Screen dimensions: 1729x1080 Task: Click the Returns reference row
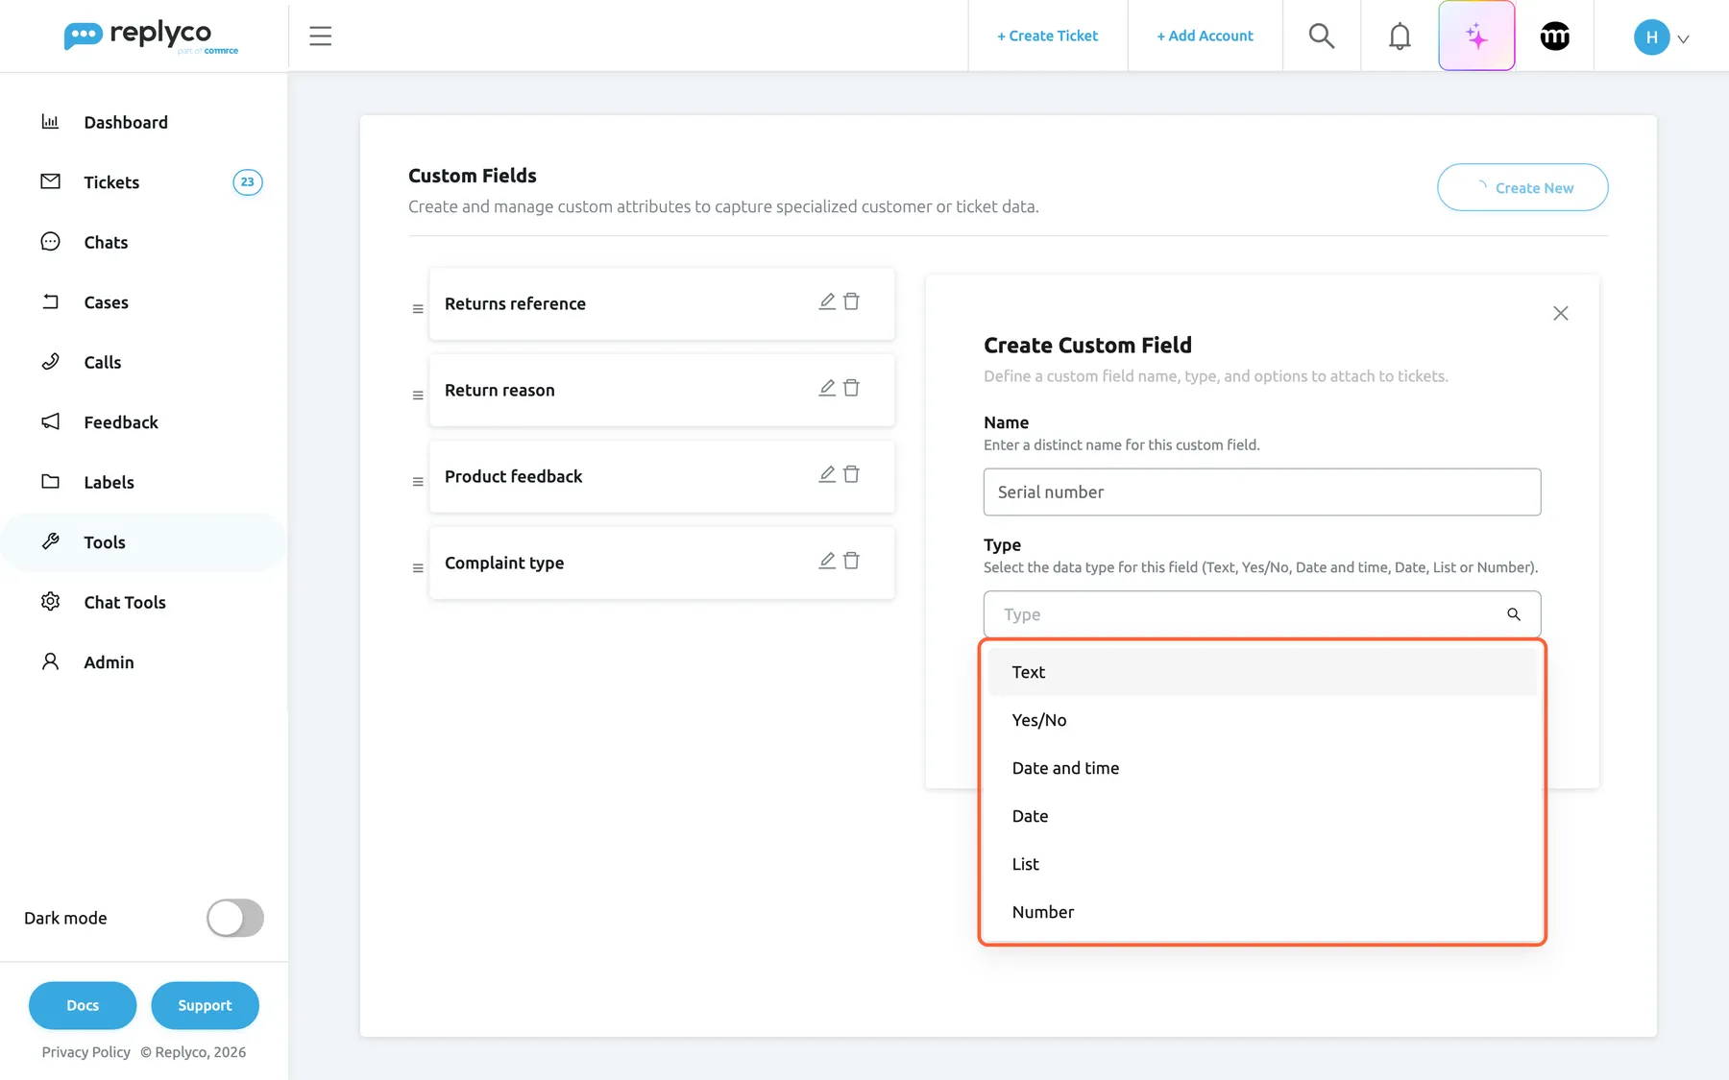(x=662, y=303)
